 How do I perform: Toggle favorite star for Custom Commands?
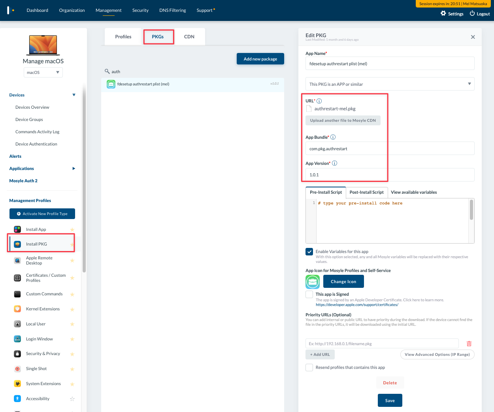tap(72, 294)
